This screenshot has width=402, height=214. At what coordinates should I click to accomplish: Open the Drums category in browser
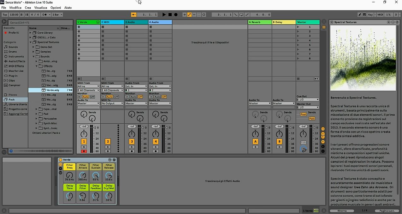(13, 52)
